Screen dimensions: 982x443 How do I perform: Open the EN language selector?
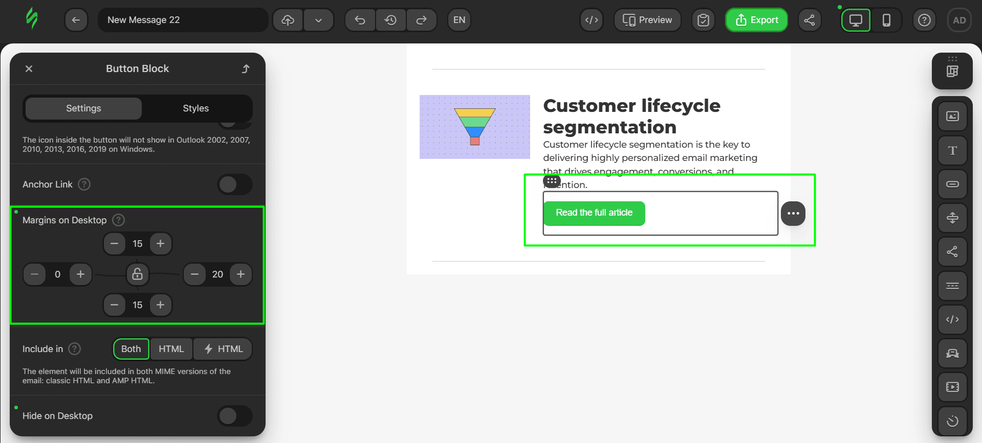(x=459, y=20)
